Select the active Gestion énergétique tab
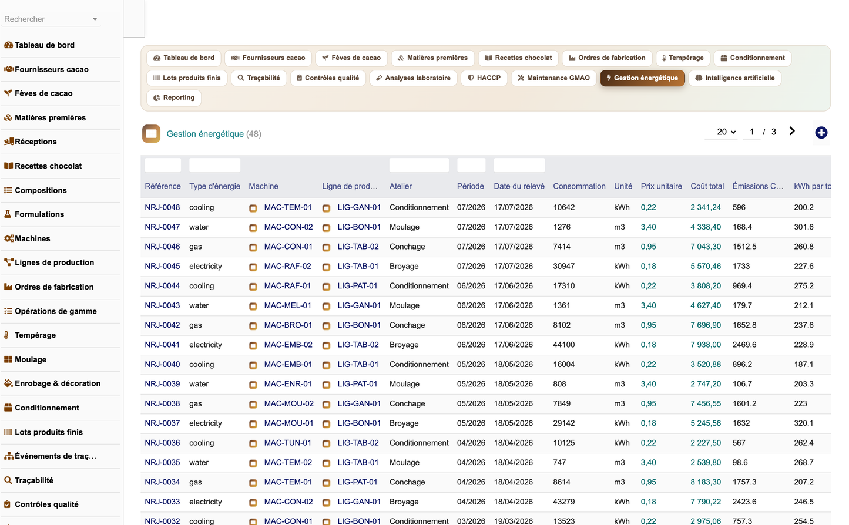Image resolution: width=849 pixels, height=525 pixels. click(x=642, y=78)
